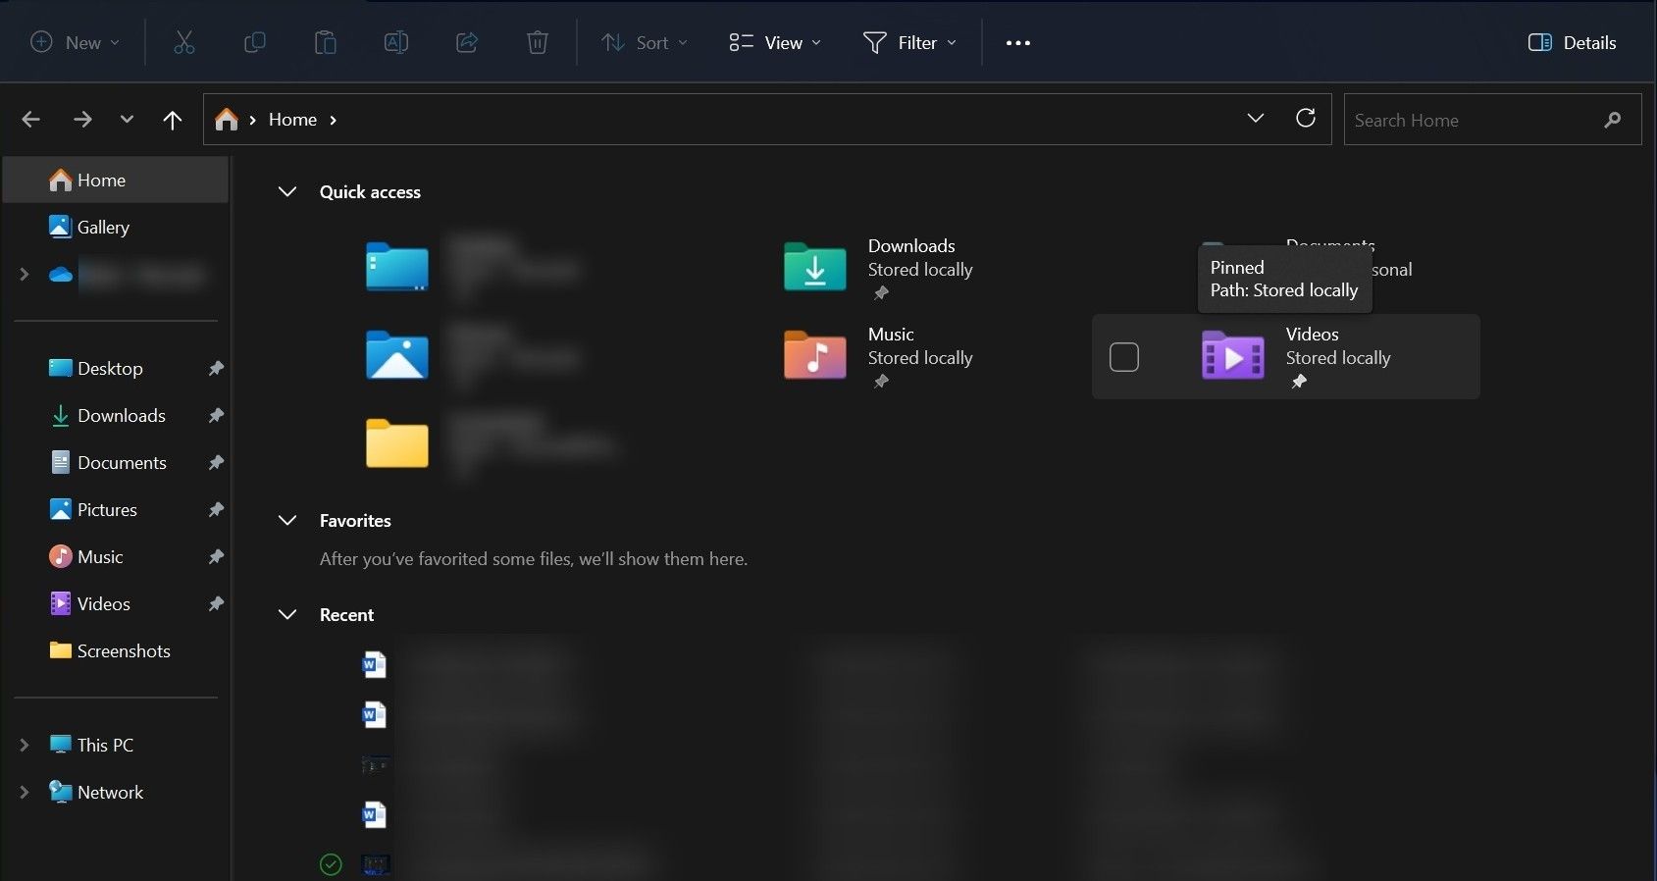Click the Delete trash icon

pos(538,42)
